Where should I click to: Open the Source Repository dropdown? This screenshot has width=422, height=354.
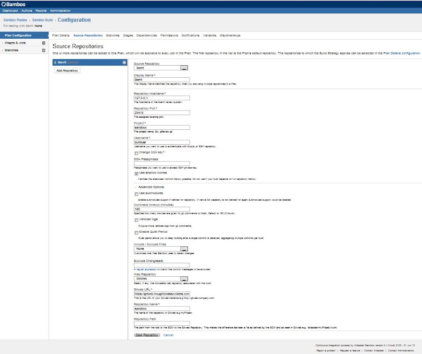tap(161, 68)
